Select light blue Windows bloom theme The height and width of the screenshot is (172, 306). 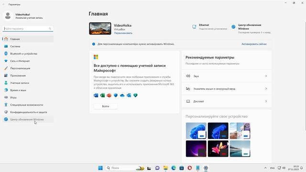pyautogui.click(x=196, y=130)
